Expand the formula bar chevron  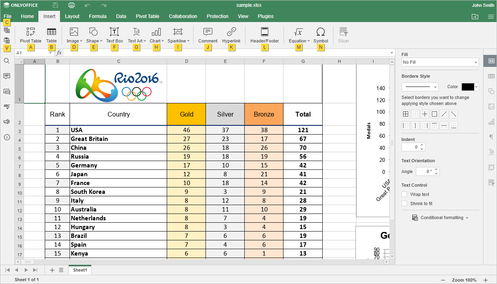pos(392,53)
